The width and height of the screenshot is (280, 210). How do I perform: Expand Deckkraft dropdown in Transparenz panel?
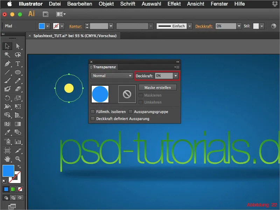click(176, 76)
